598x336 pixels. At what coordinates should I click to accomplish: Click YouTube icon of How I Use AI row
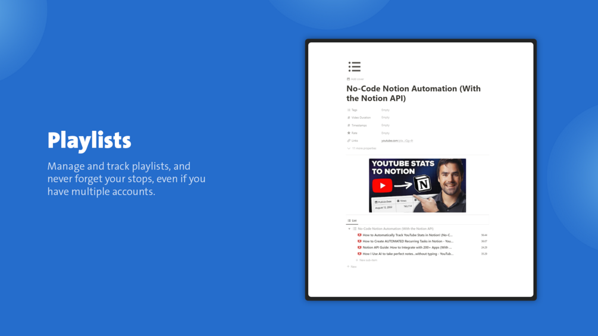click(359, 254)
